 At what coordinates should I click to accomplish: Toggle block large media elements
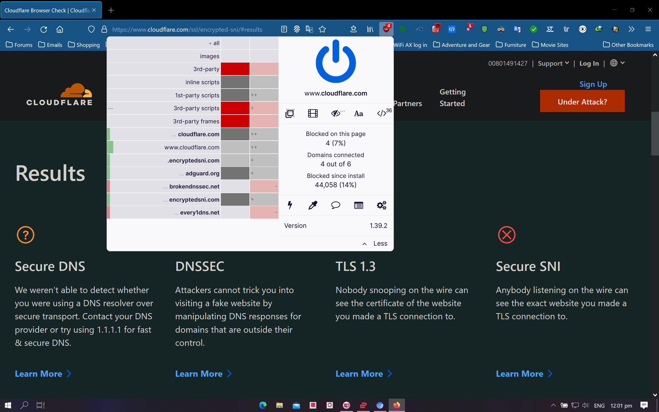[x=313, y=113]
